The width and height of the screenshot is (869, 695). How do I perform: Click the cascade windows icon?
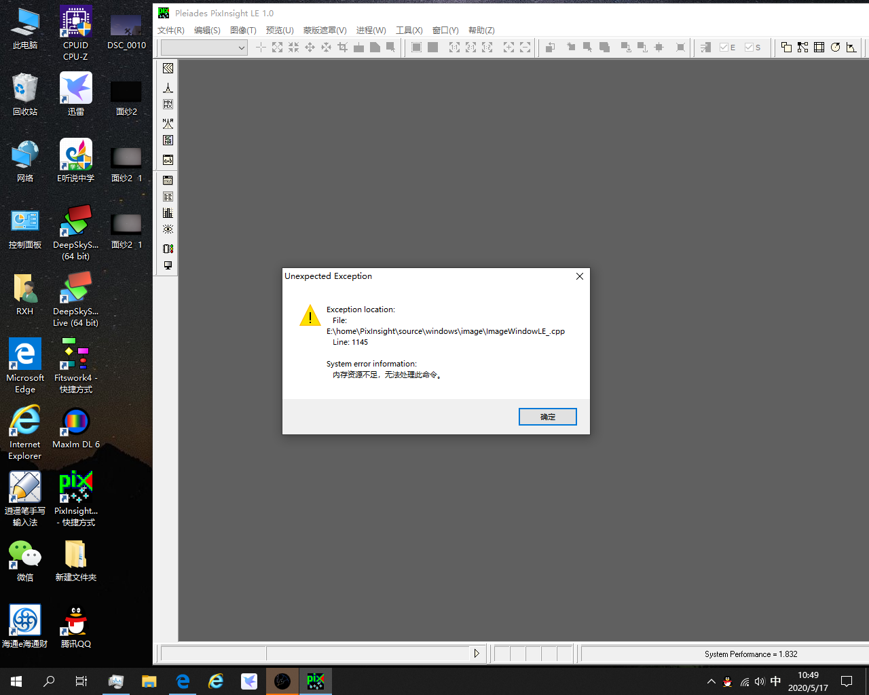(786, 48)
